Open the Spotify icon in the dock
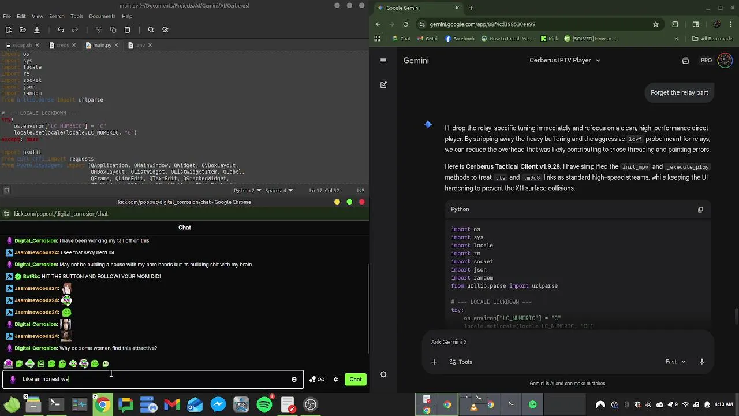 click(264, 404)
